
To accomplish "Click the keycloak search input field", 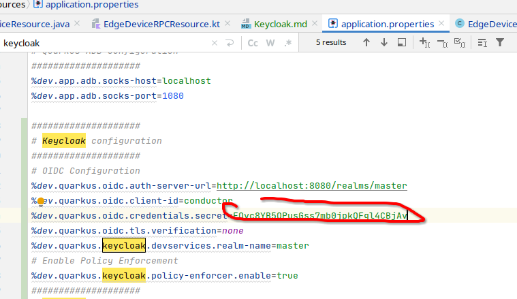I will (x=102, y=43).
